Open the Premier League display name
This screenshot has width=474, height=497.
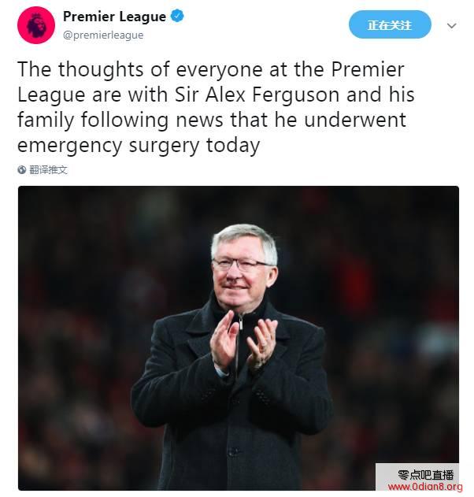(114, 17)
